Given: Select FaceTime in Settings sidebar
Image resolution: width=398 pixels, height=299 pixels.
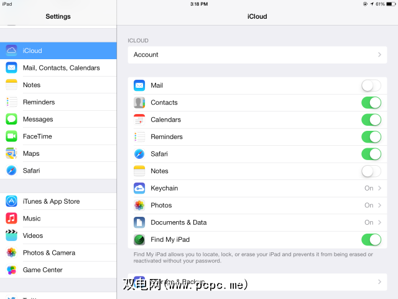Looking at the screenshot, I should point(58,136).
